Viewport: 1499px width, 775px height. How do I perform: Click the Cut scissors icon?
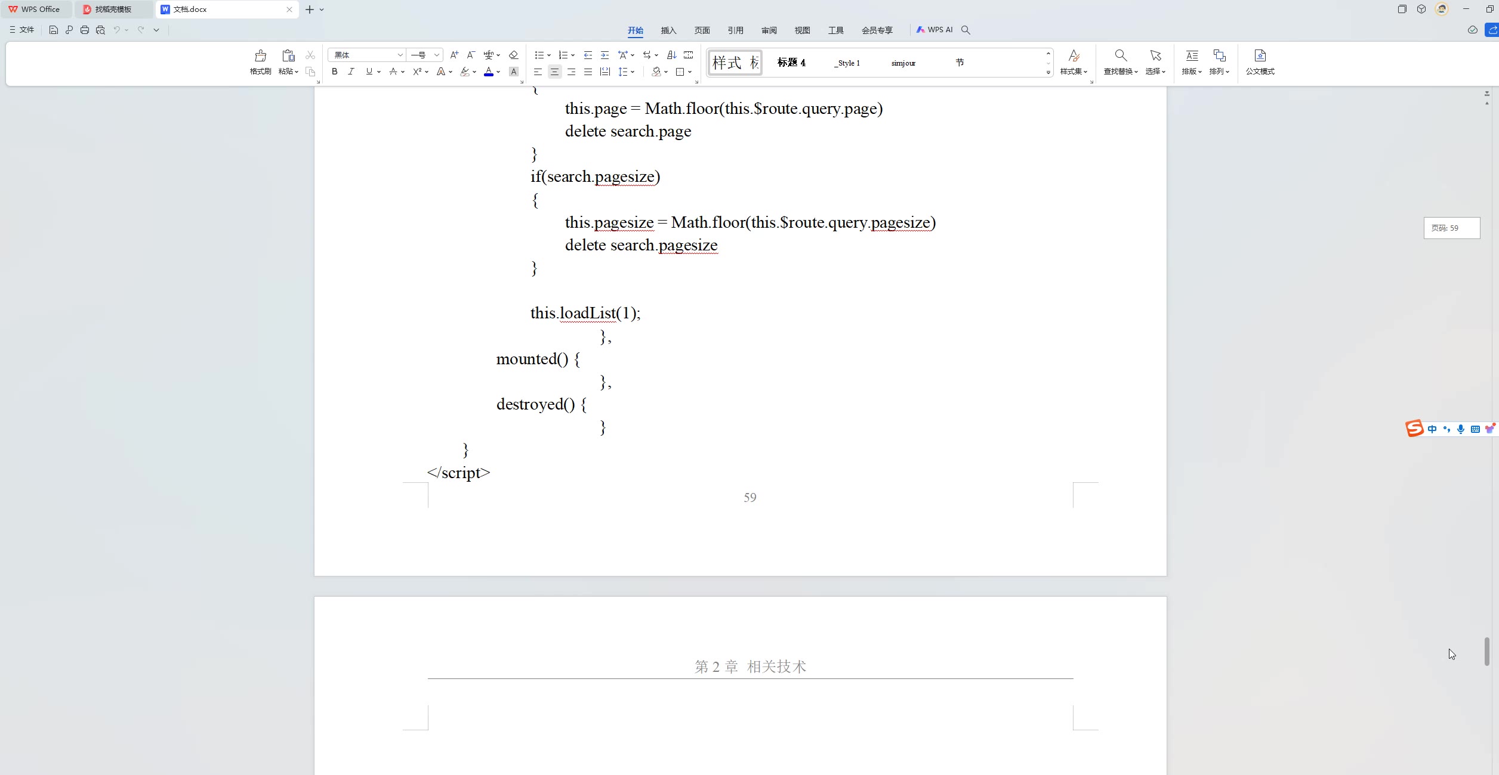pyautogui.click(x=310, y=55)
